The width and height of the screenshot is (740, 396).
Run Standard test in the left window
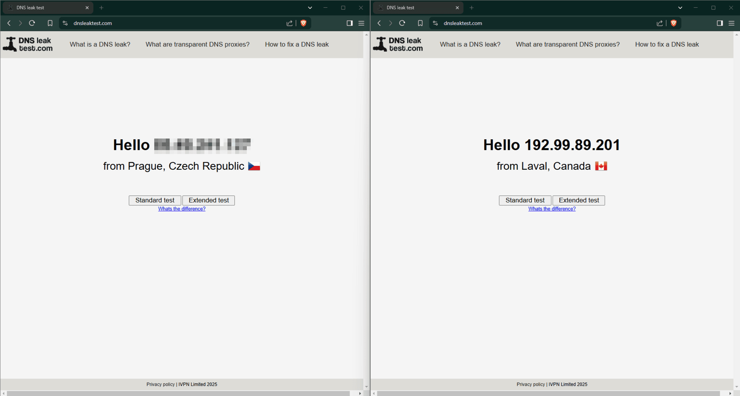point(155,200)
